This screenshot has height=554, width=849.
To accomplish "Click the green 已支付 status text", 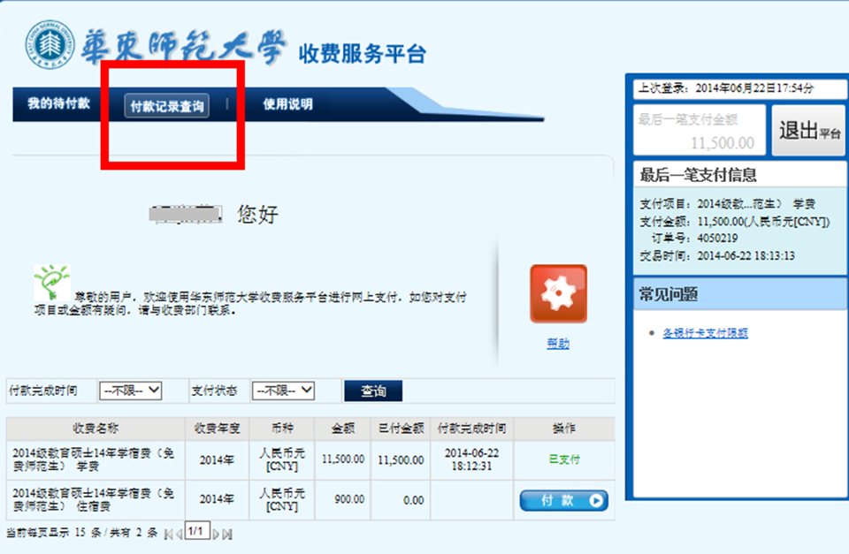I will 564,459.
